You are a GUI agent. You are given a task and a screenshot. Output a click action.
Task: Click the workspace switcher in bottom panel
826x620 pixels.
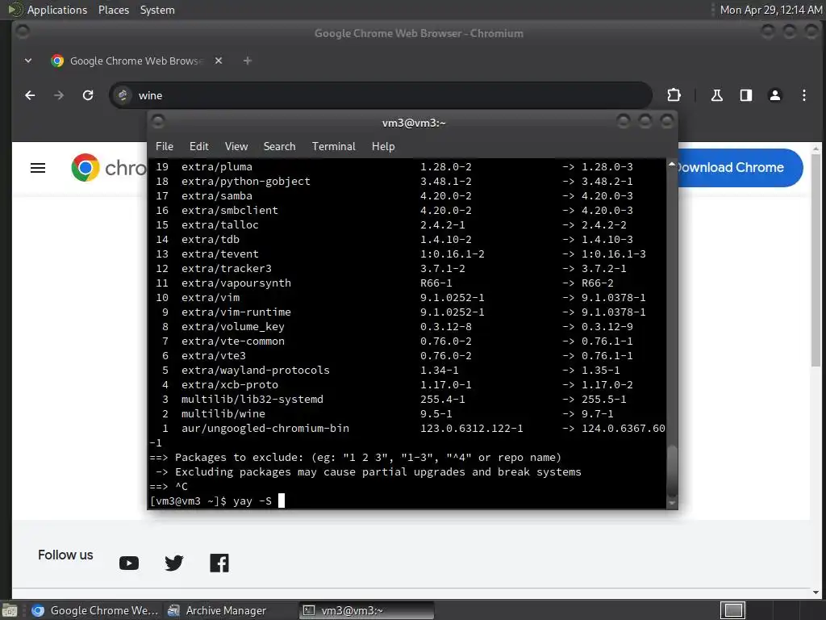732,610
